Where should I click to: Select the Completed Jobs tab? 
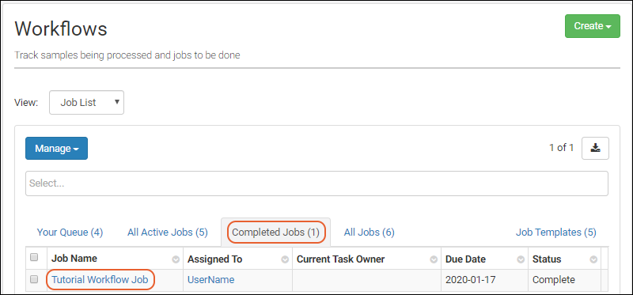click(x=275, y=233)
